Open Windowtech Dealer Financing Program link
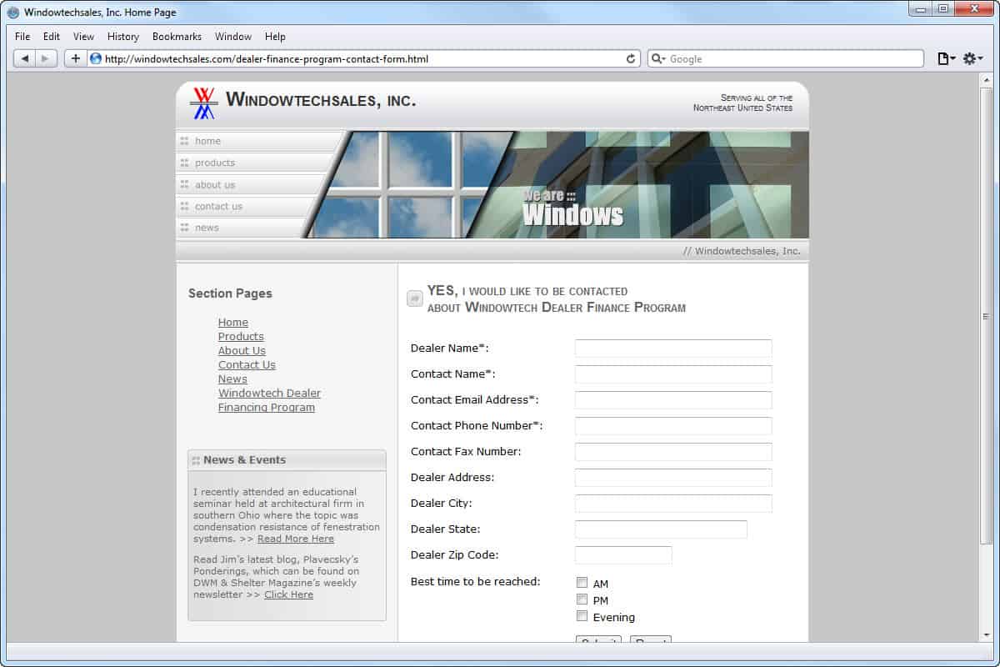1000x667 pixels. (x=269, y=400)
